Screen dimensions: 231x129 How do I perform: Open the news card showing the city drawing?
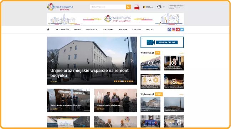point(68,122)
